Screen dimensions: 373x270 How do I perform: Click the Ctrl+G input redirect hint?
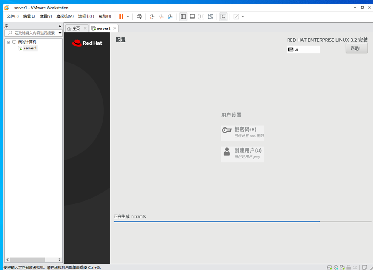pyautogui.click(x=52, y=267)
